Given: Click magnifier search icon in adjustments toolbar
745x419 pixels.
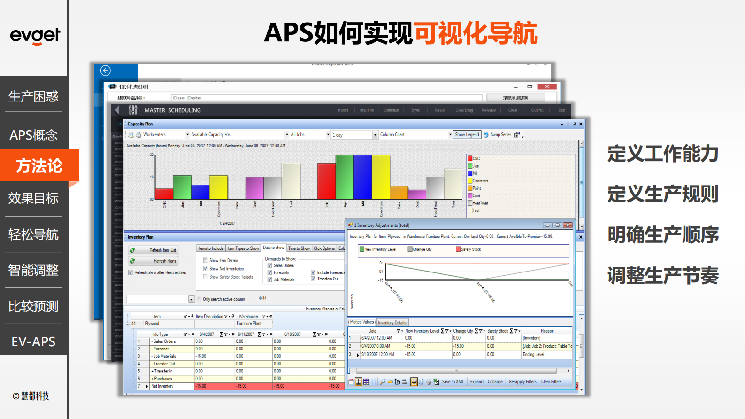Looking at the screenshot, I should click(383, 382).
